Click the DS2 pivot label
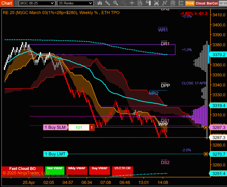Screen dimensions: 227x187 (x=165, y=163)
